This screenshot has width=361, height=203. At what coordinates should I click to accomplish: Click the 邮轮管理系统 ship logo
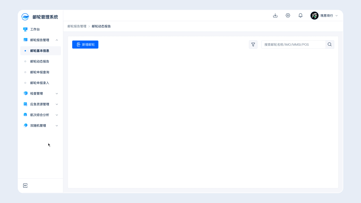(25, 17)
